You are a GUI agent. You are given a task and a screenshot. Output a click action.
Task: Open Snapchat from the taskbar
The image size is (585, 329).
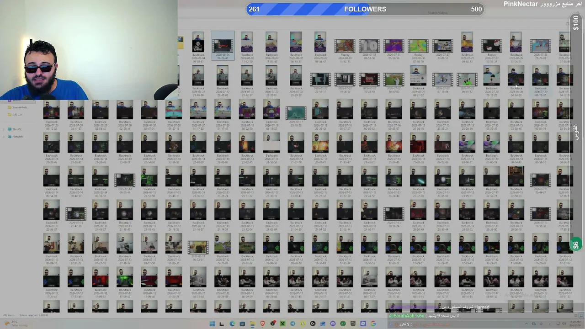[303, 324]
